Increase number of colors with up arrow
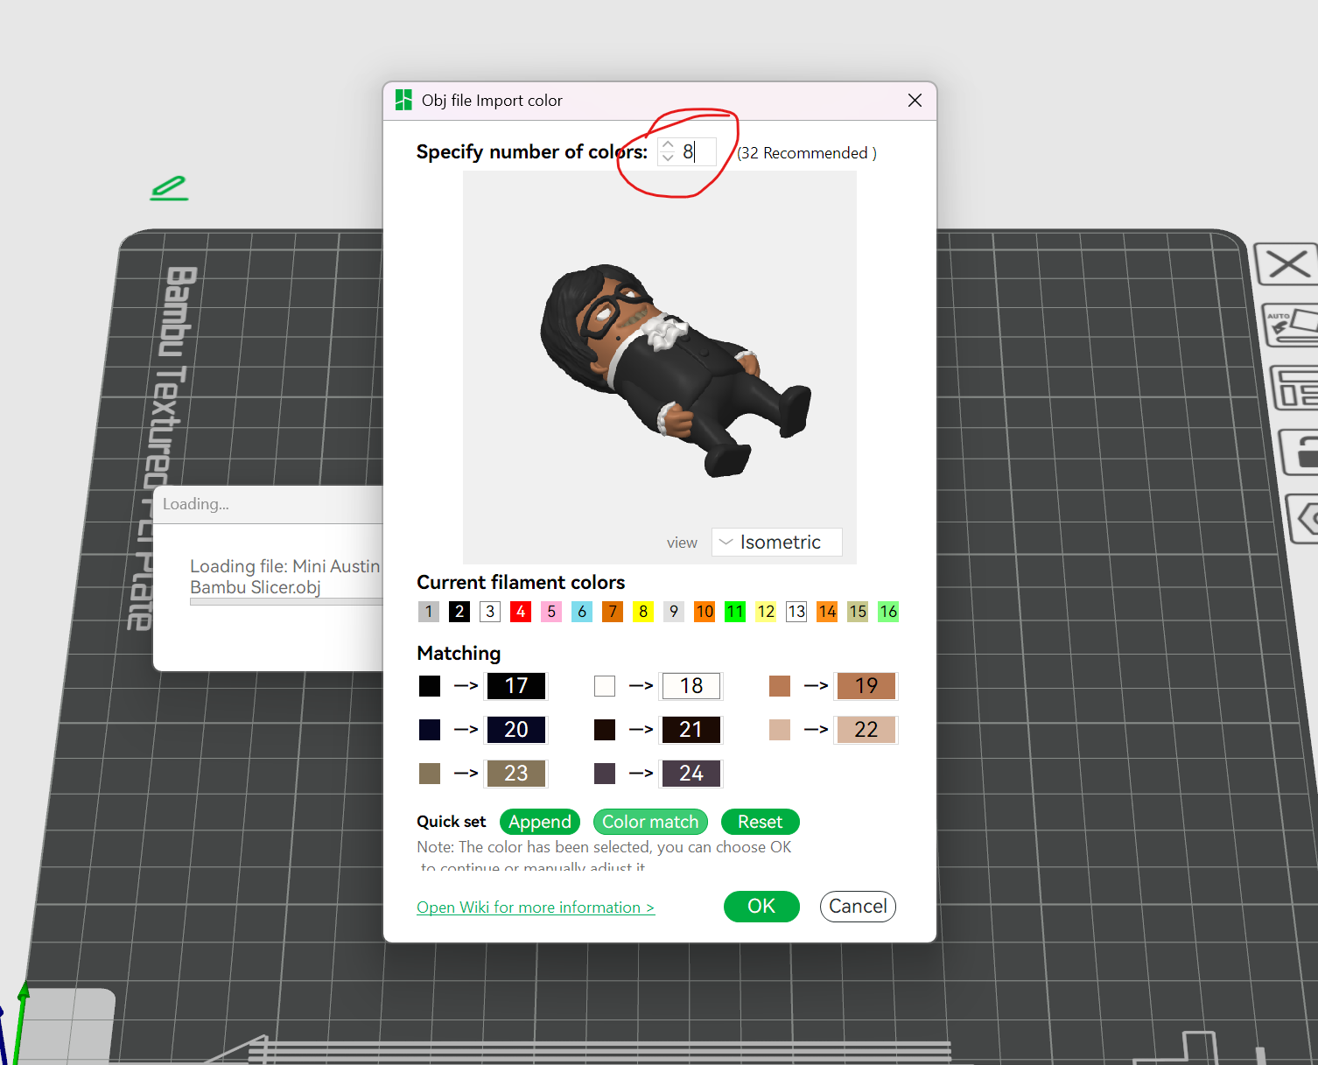1318x1065 pixels. pos(668,144)
